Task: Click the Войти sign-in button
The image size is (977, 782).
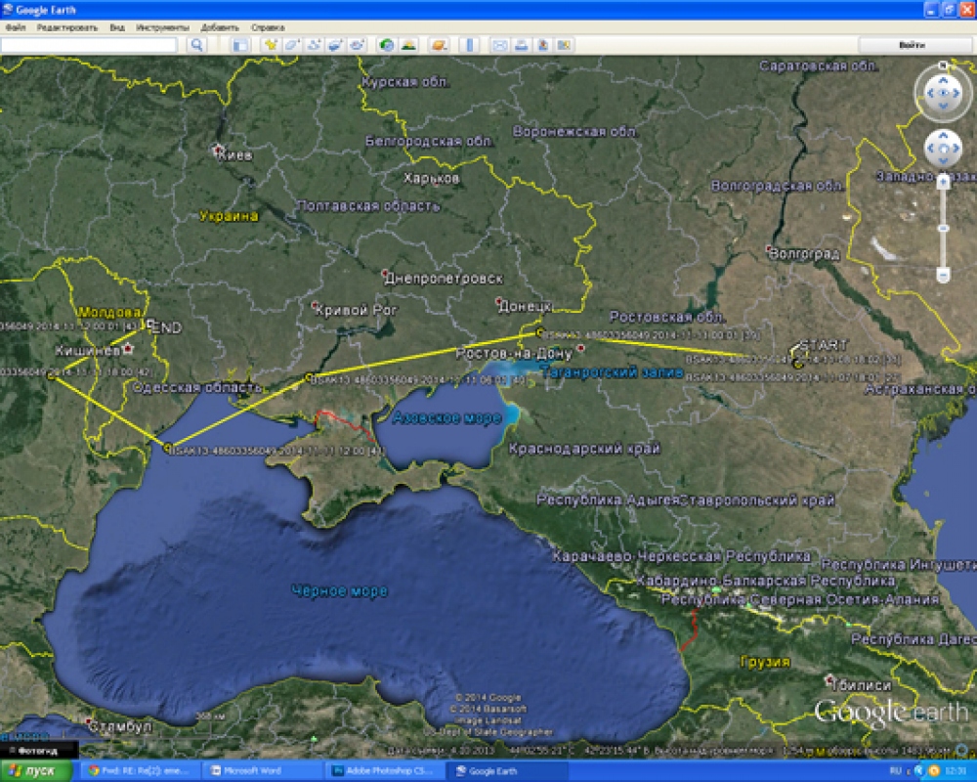Action: pos(912,45)
